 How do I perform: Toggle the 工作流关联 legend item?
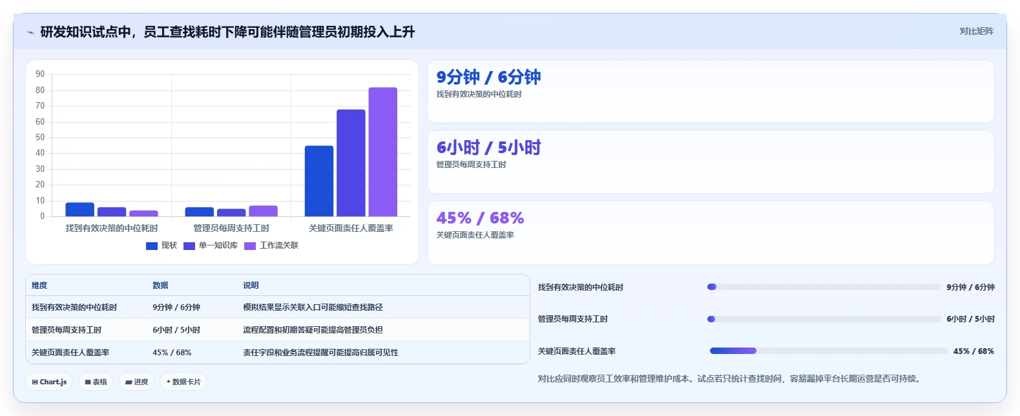(271, 245)
